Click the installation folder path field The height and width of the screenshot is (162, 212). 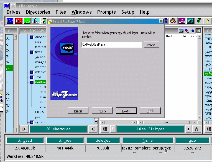(x=112, y=45)
